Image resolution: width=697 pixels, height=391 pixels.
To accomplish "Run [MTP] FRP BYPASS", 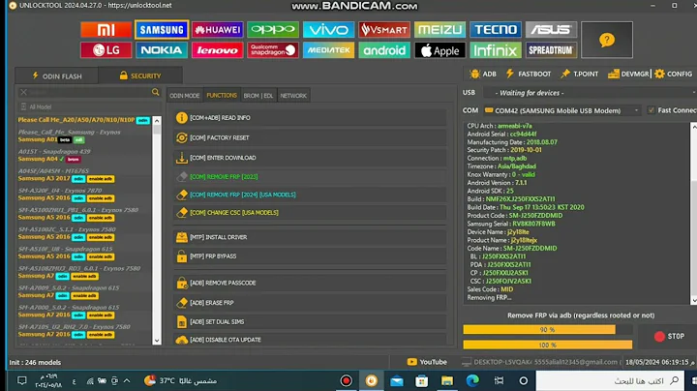I will pos(311,256).
